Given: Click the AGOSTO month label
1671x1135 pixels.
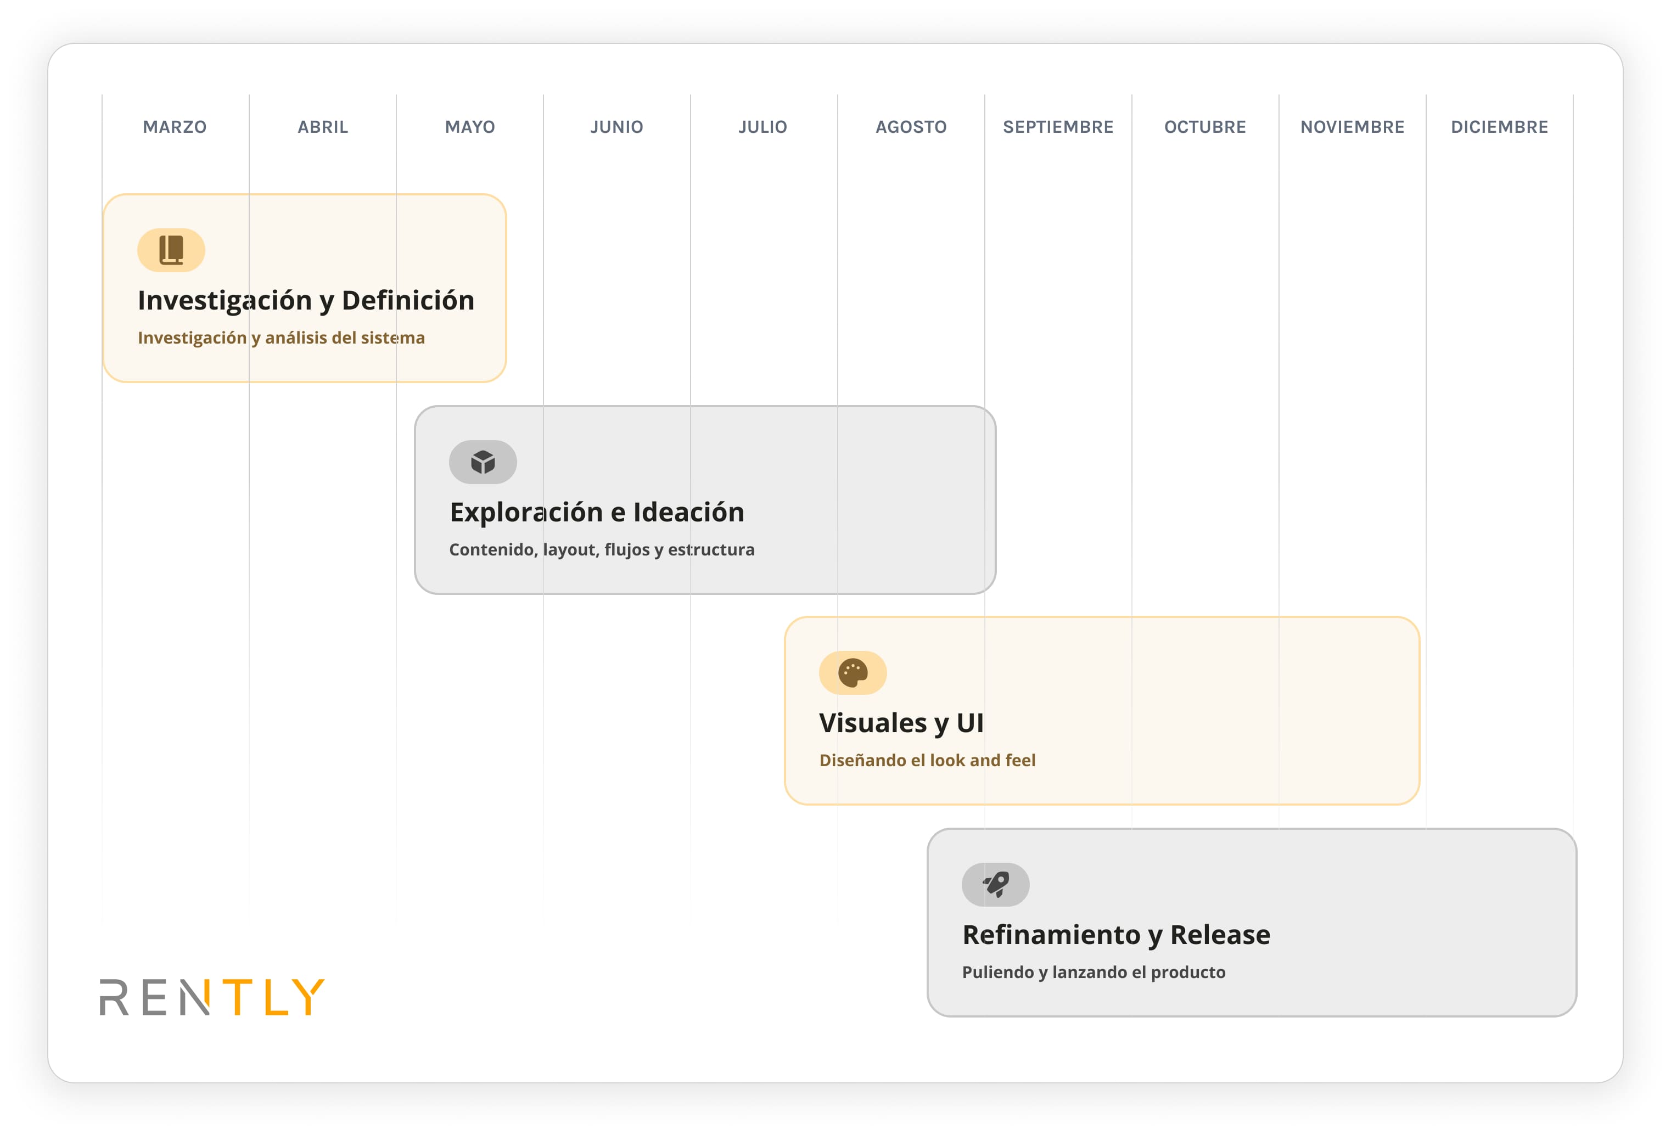Looking at the screenshot, I should click(x=910, y=127).
